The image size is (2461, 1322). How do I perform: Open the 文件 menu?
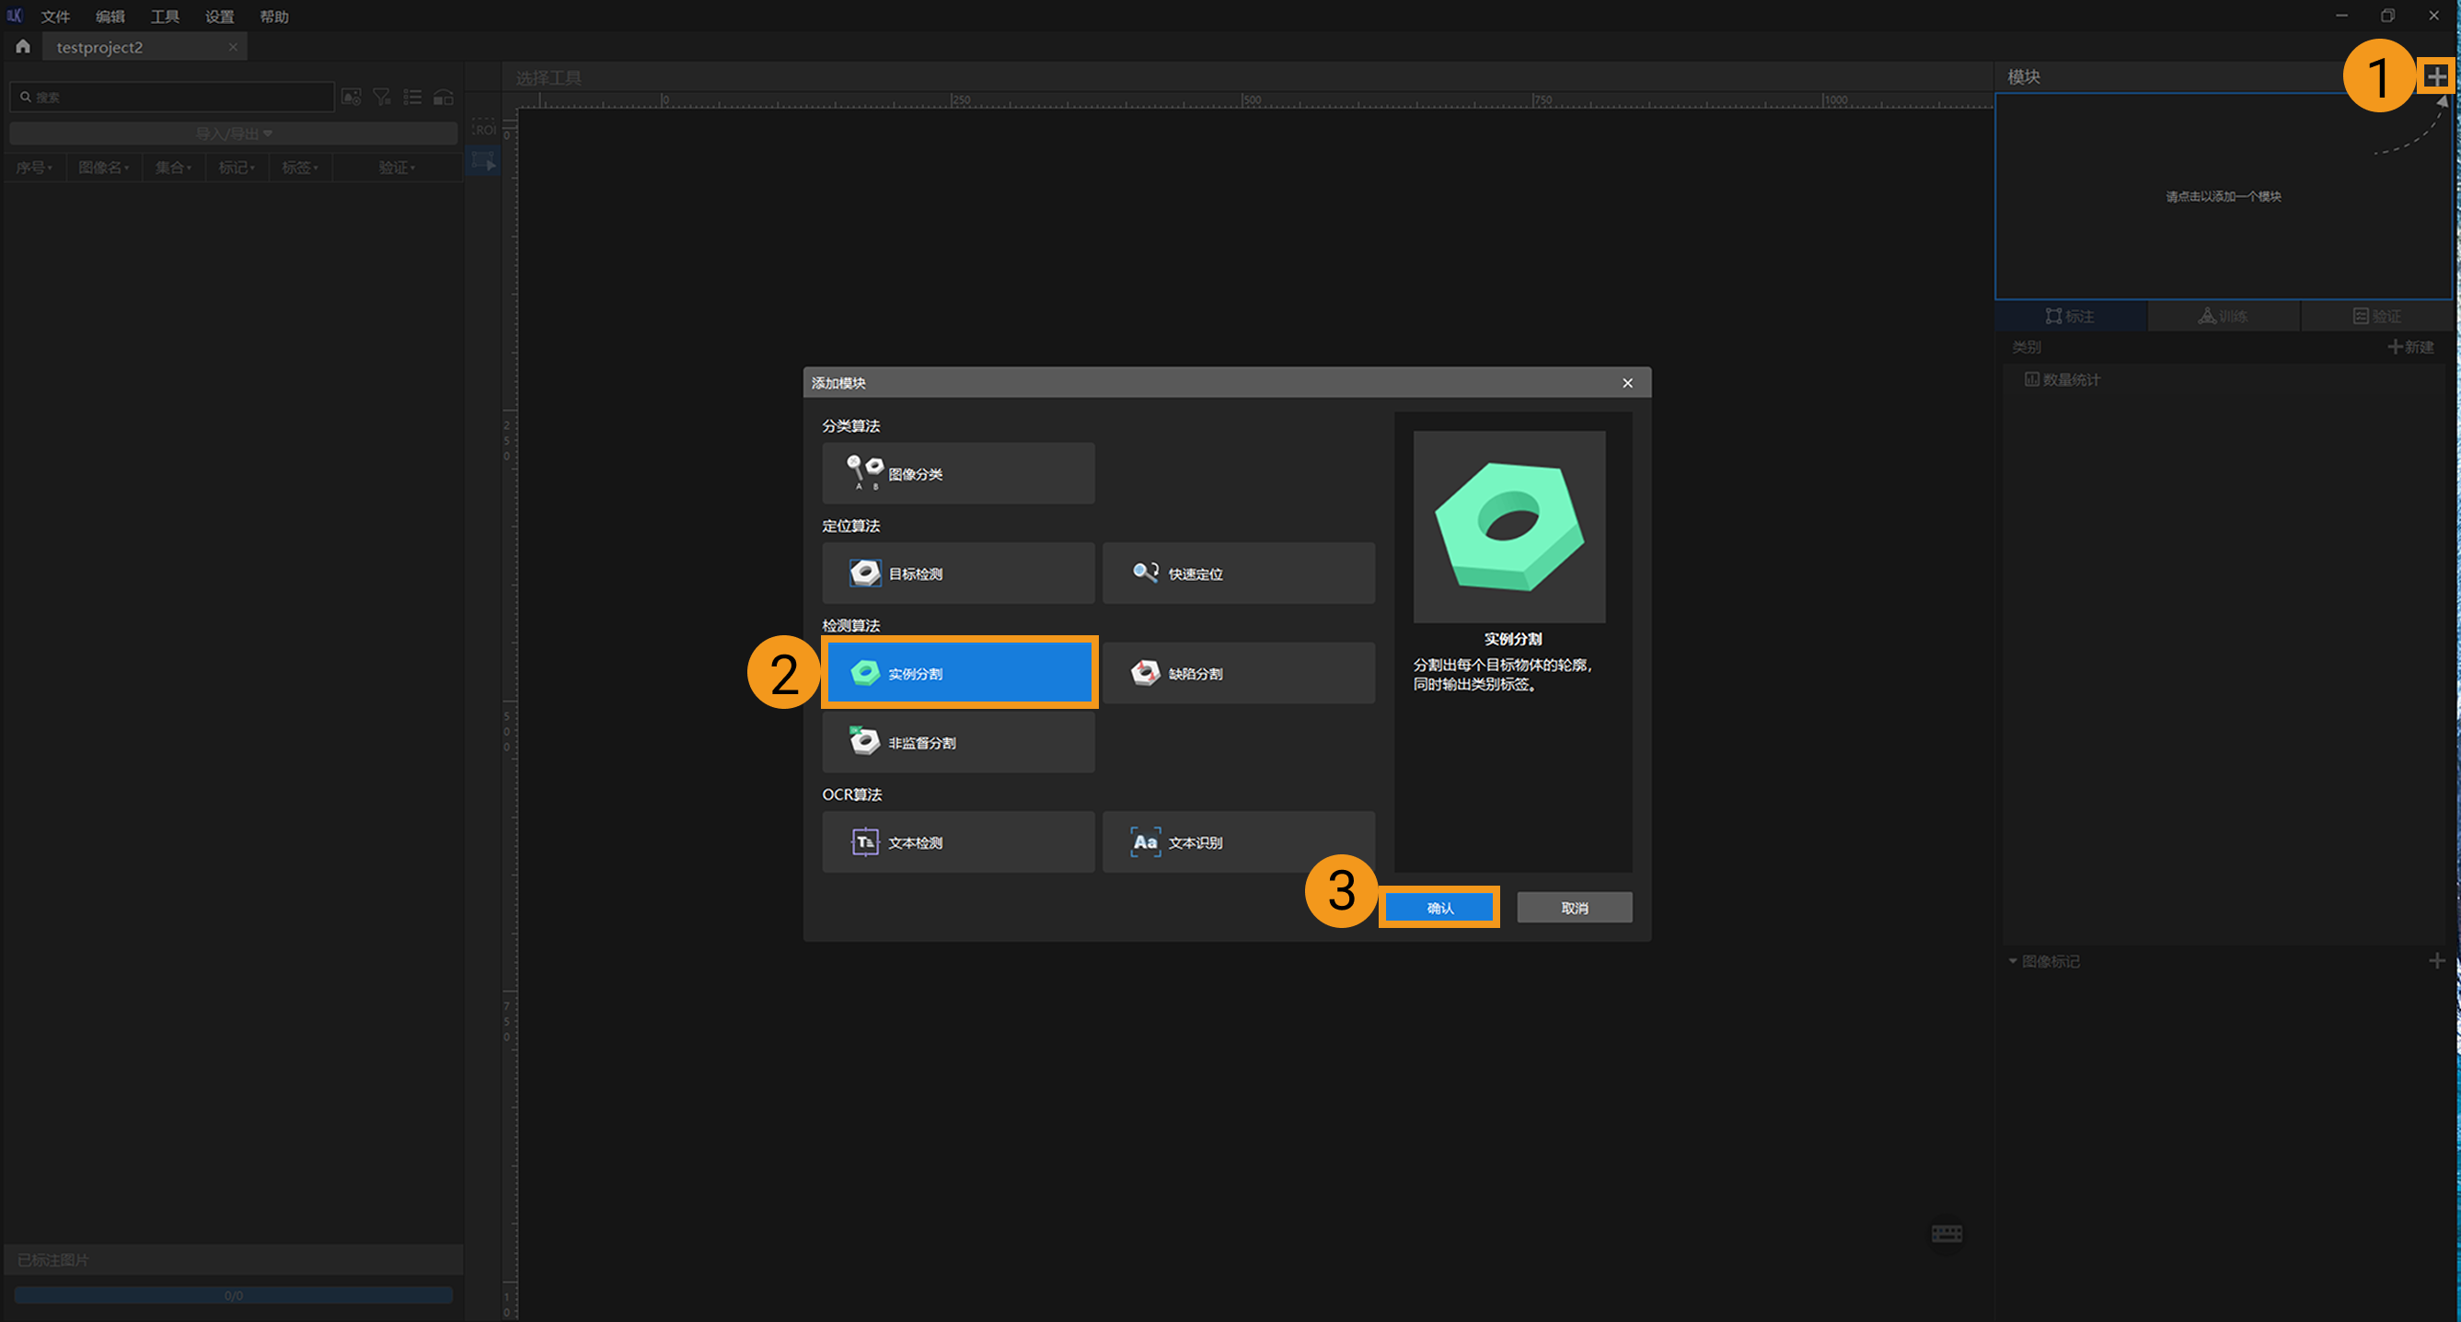(54, 17)
